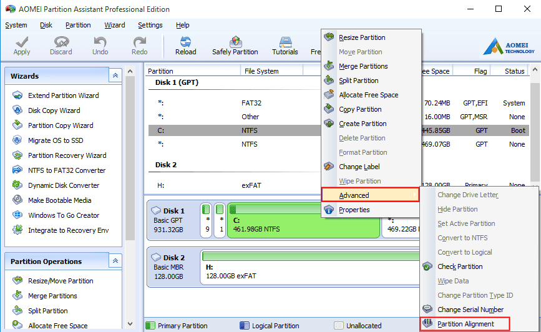Click the Redo arrow icon

[x=139, y=42]
